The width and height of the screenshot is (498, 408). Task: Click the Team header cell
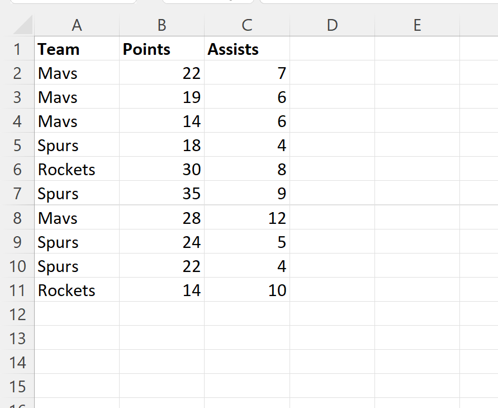point(77,49)
